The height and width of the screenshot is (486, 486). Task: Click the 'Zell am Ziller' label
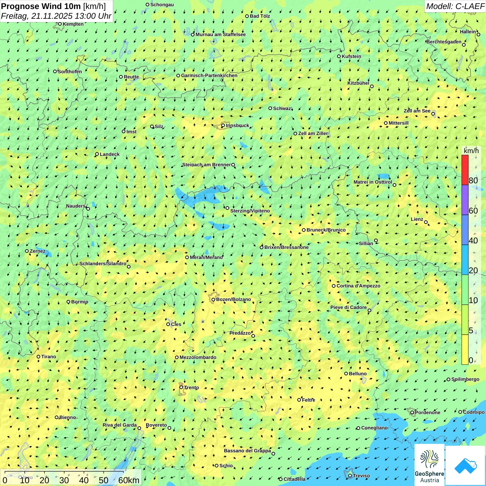[313, 133]
